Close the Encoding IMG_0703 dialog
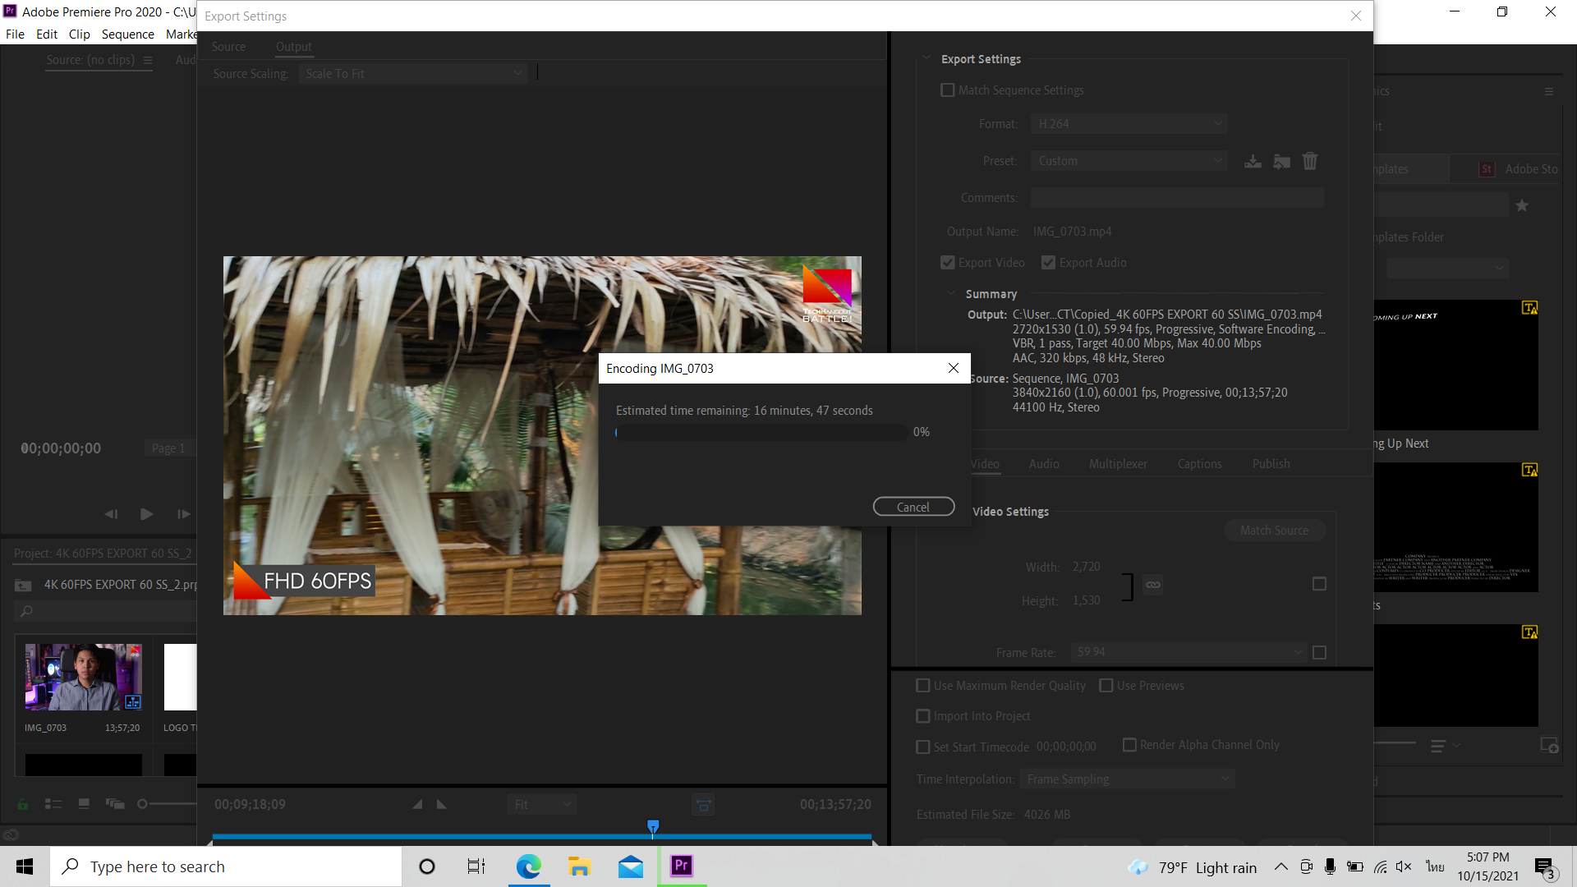This screenshot has width=1577, height=887. point(954,368)
